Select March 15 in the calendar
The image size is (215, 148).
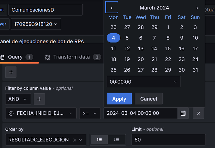coord(168,49)
